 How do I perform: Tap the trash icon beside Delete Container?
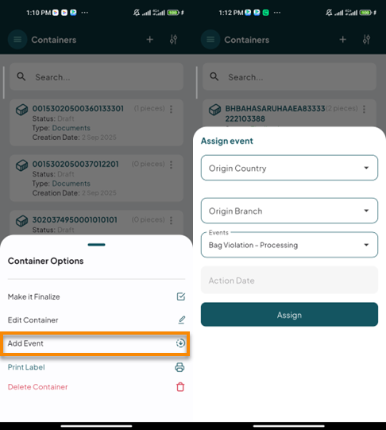(x=180, y=387)
